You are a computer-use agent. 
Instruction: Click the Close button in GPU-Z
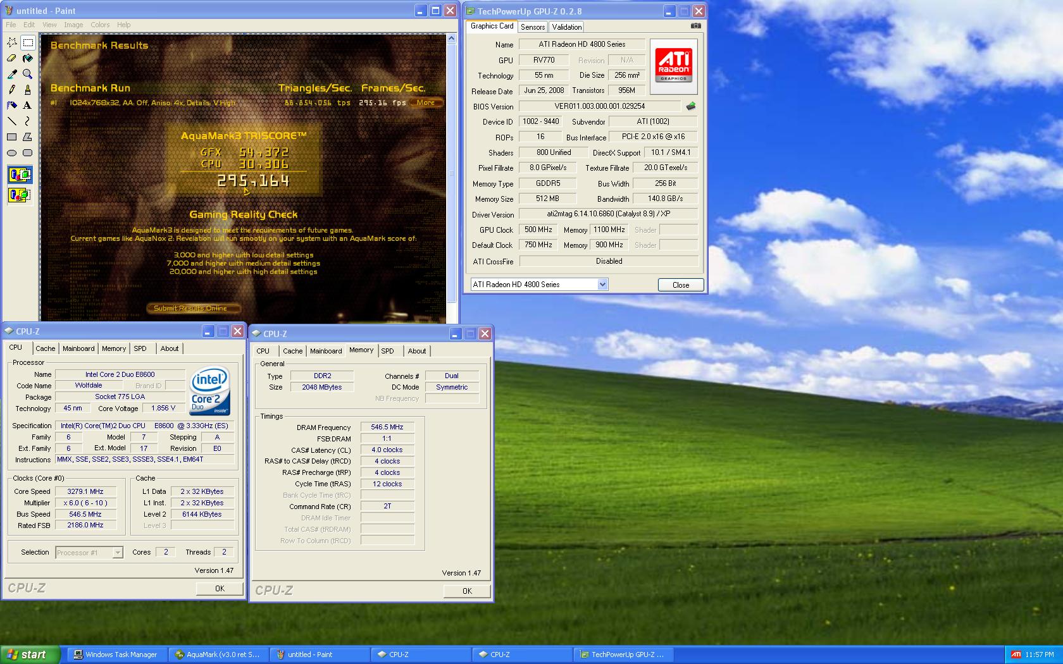click(x=681, y=285)
